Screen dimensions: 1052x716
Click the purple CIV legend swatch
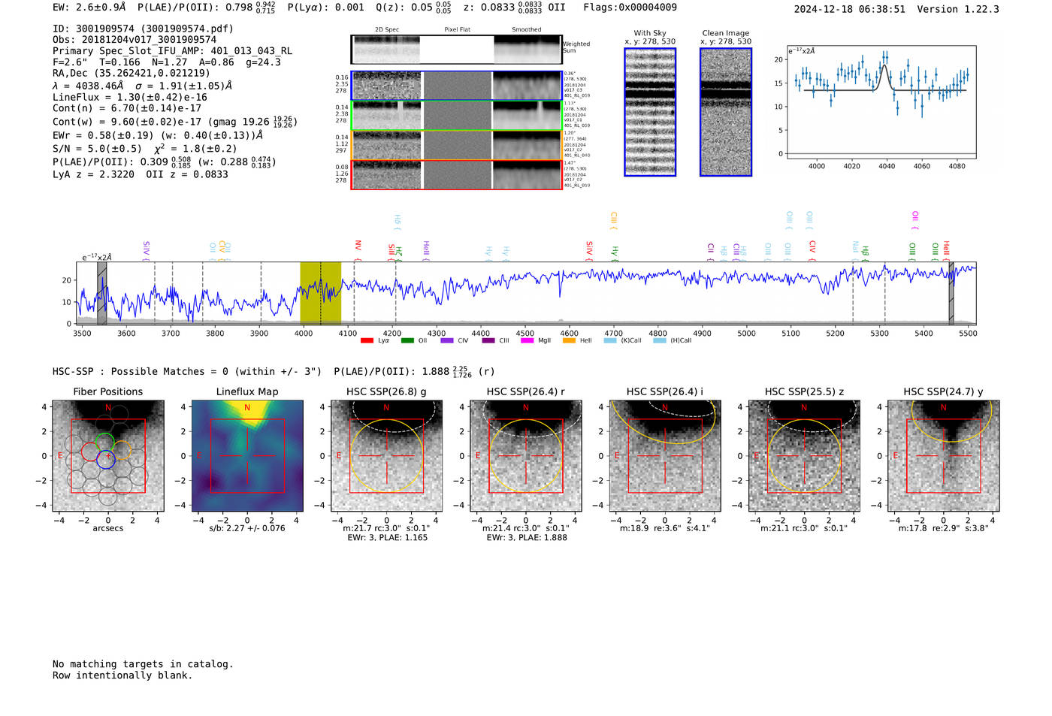[447, 340]
